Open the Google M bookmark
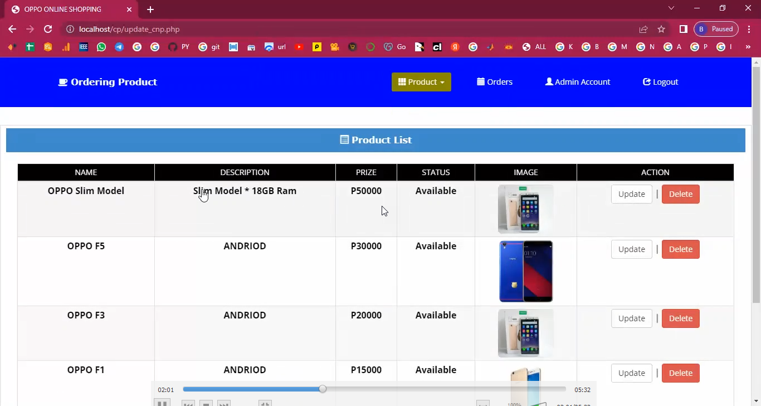This screenshot has height=406, width=761. (x=617, y=47)
